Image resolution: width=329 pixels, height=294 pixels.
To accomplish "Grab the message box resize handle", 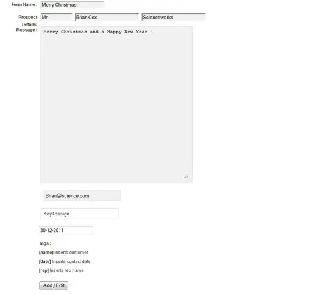I will click(x=185, y=176).
